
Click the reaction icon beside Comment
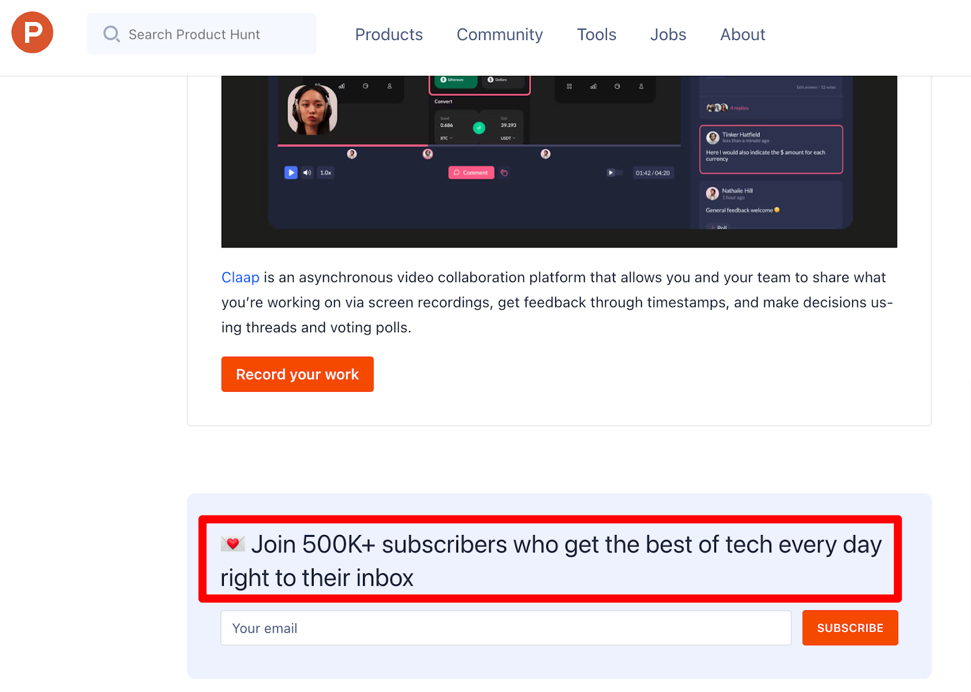pos(504,173)
